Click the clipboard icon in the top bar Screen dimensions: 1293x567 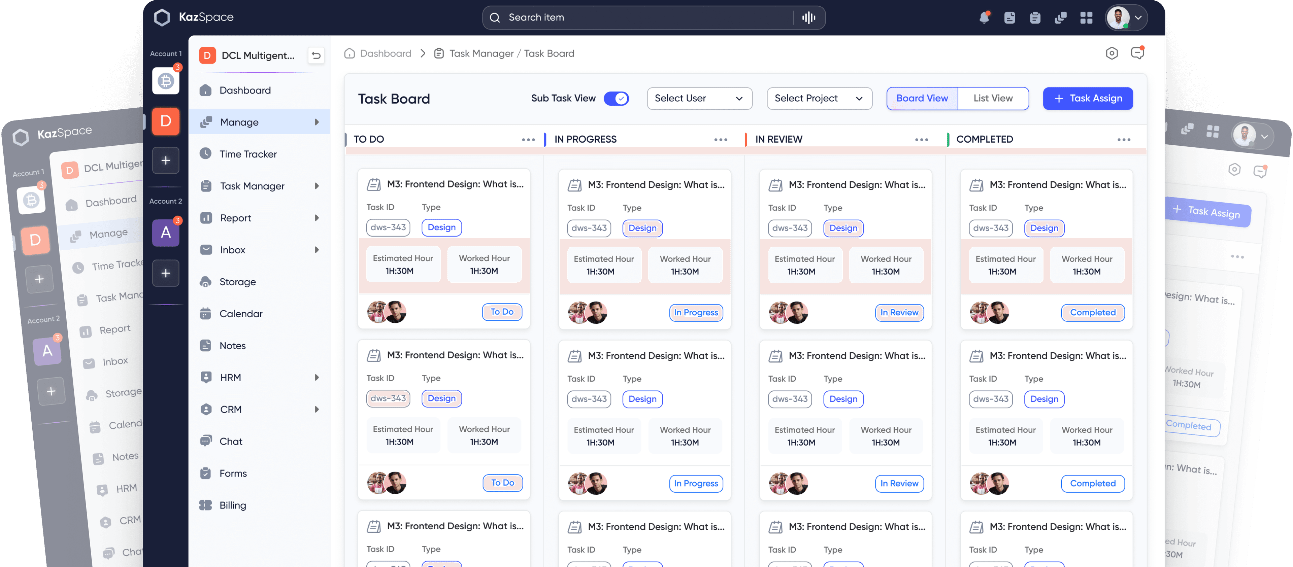(1035, 17)
